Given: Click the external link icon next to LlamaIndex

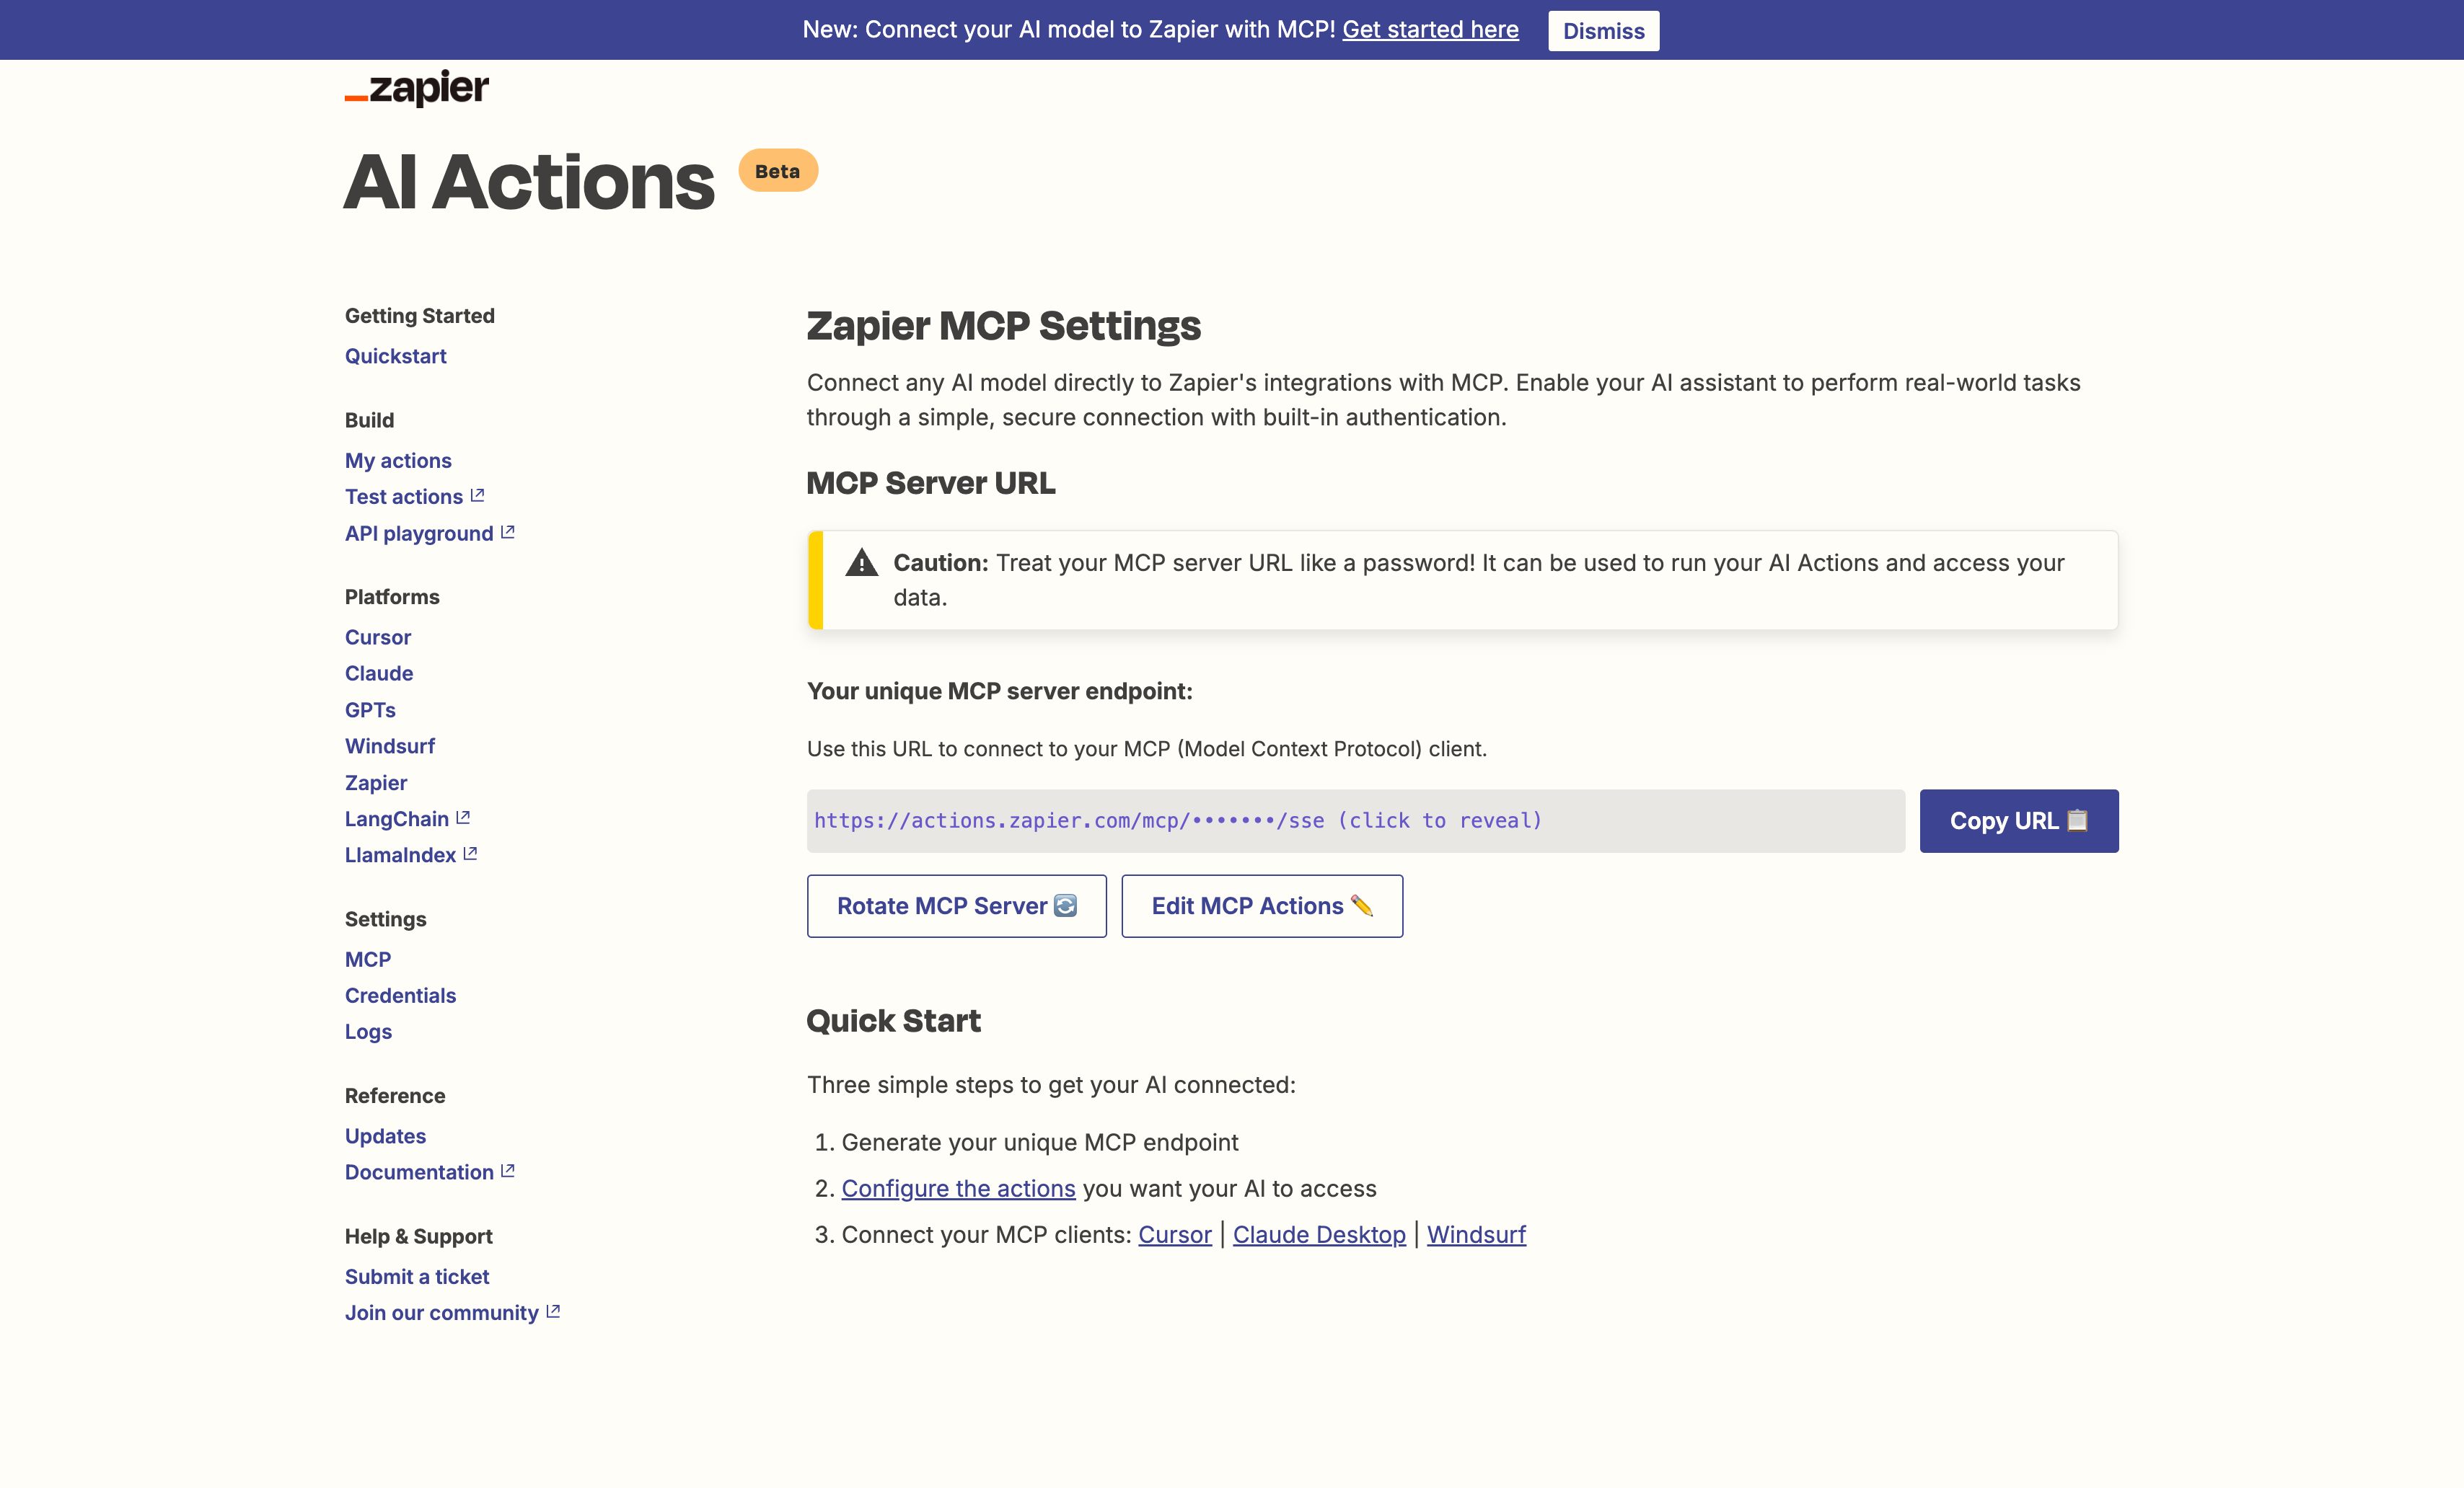Looking at the screenshot, I should (470, 854).
